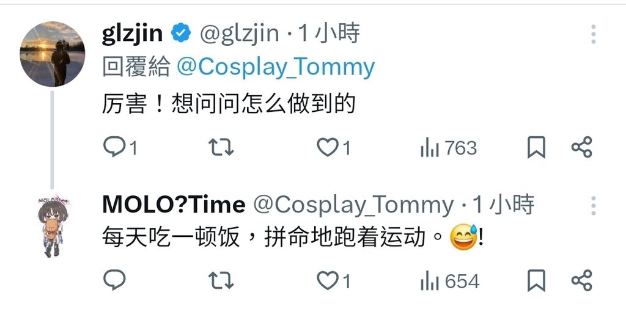The image size is (626, 309).
Task: Share glzjin's tweet
Action: pos(582,147)
